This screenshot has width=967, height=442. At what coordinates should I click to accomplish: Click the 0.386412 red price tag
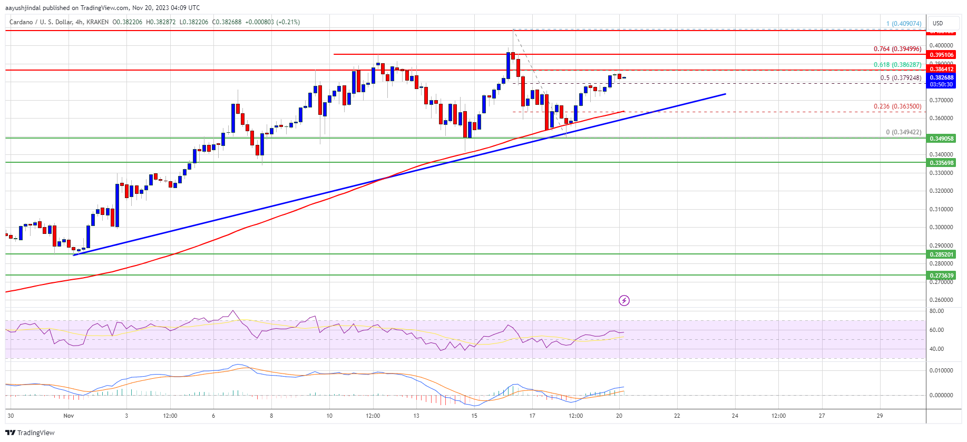[941, 69]
